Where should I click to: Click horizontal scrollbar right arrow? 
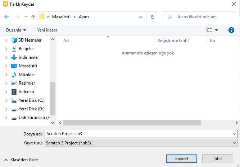click(x=237, y=123)
